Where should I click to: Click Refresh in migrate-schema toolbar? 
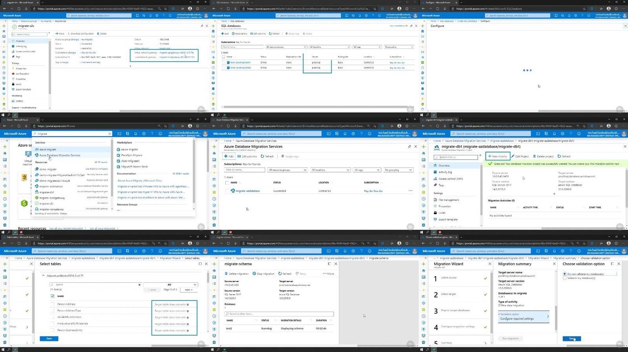click(285, 274)
